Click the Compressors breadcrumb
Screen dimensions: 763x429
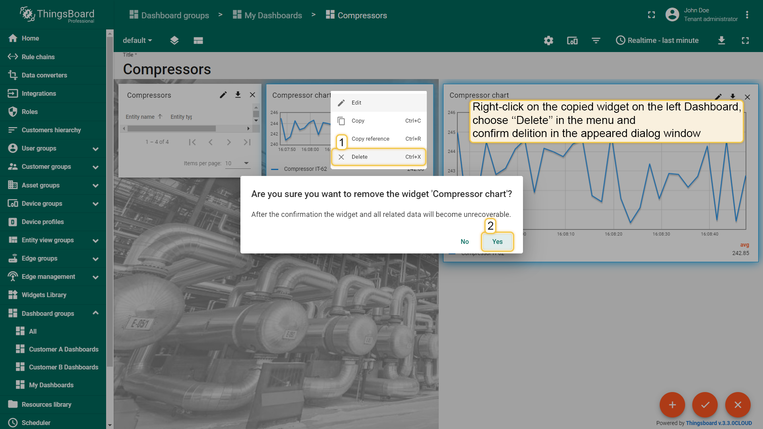pos(356,15)
